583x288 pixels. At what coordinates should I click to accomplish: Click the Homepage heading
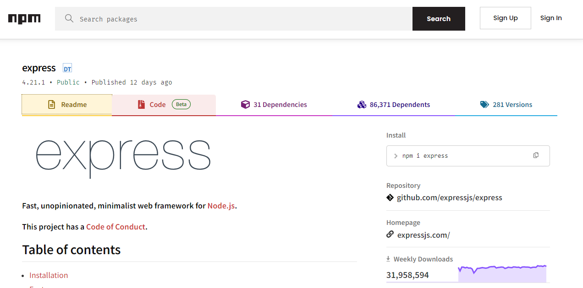[x=403, y=223]
